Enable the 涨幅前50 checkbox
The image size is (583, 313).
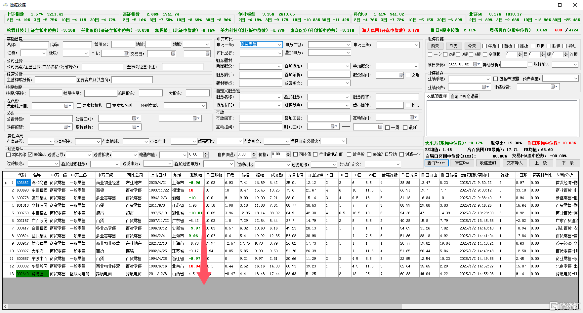(530, 64)
